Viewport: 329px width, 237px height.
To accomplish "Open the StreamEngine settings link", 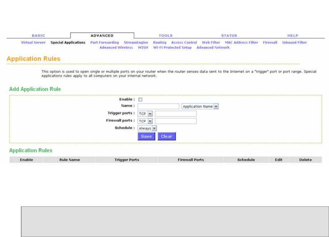I will 136,42.
